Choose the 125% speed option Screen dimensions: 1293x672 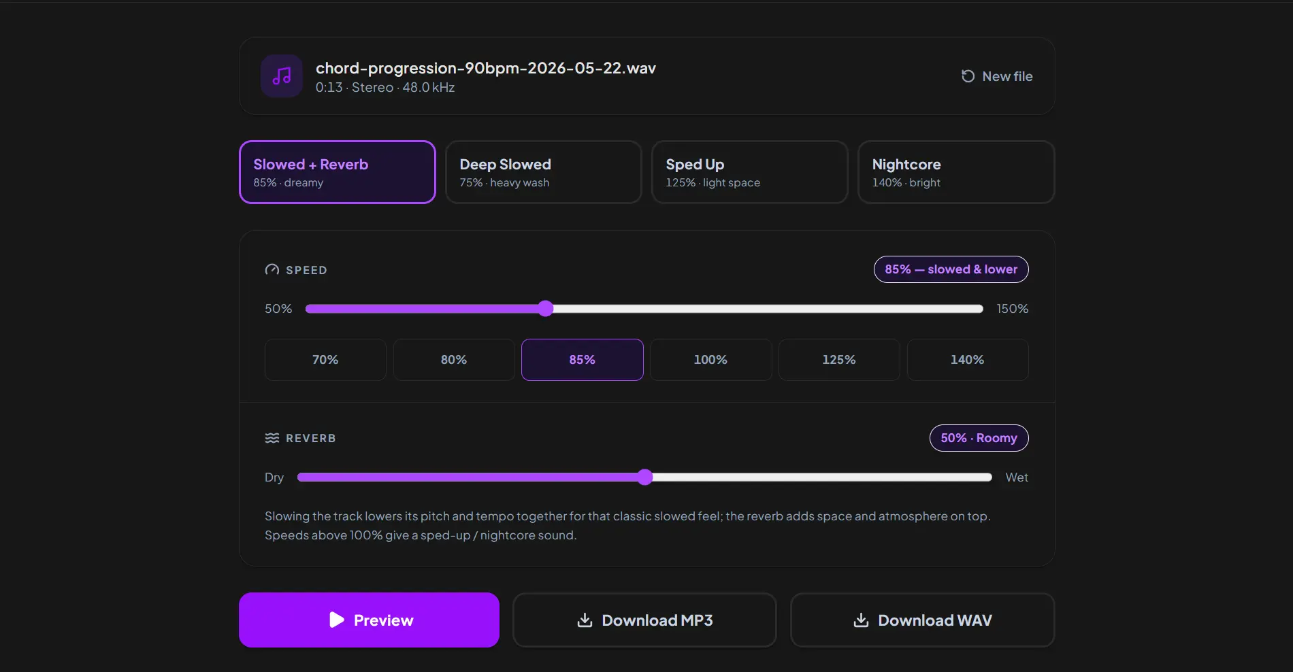pos(839,360)
